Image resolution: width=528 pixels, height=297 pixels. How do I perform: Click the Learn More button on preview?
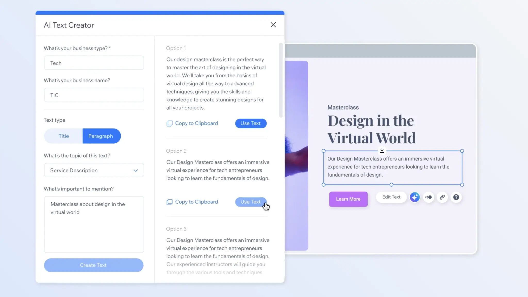(348, 199)
